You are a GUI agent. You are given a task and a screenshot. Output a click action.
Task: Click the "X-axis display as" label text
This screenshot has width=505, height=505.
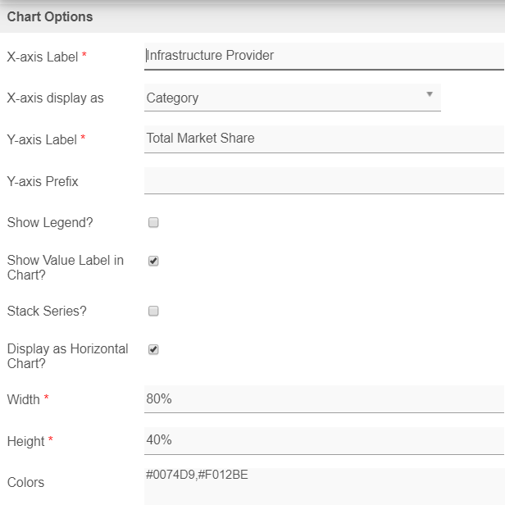56,98
